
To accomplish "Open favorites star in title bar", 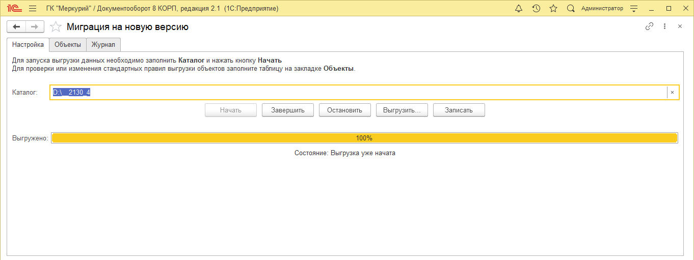I will [553, 9].
